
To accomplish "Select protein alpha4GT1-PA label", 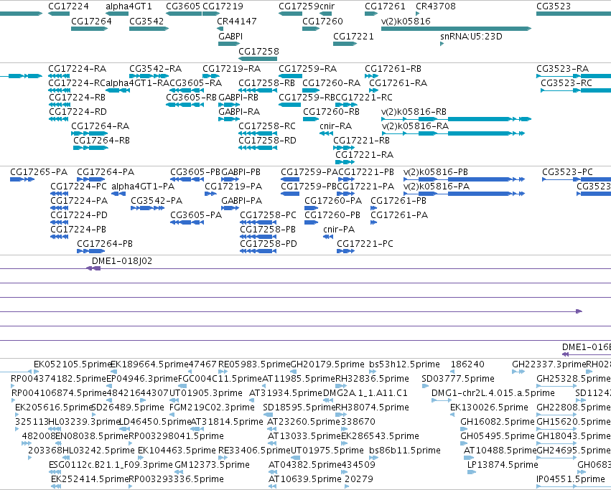I will click(143, 187).
